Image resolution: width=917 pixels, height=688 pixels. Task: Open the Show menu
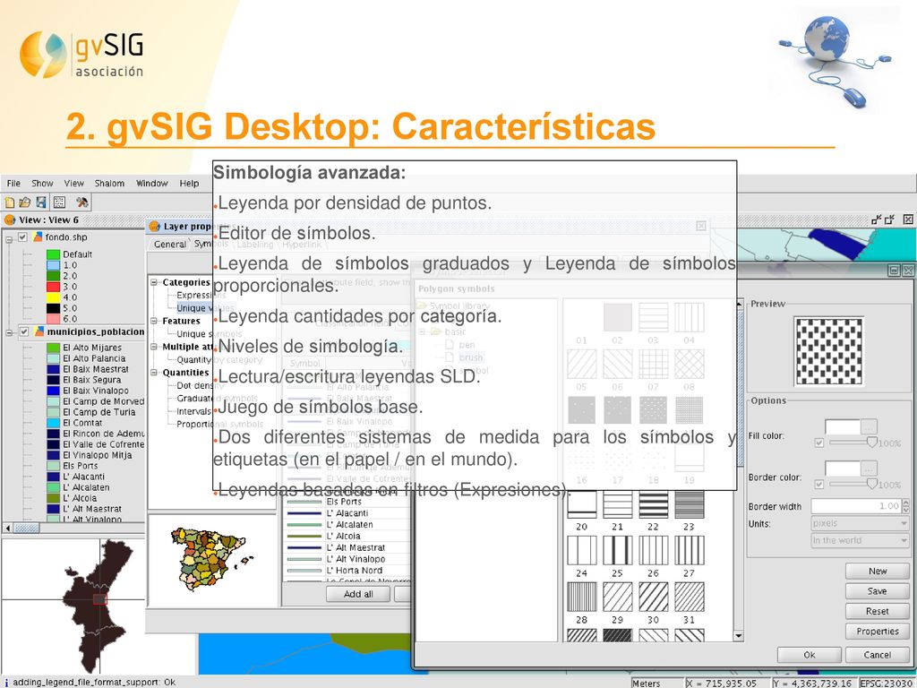[x=42, y=183]
